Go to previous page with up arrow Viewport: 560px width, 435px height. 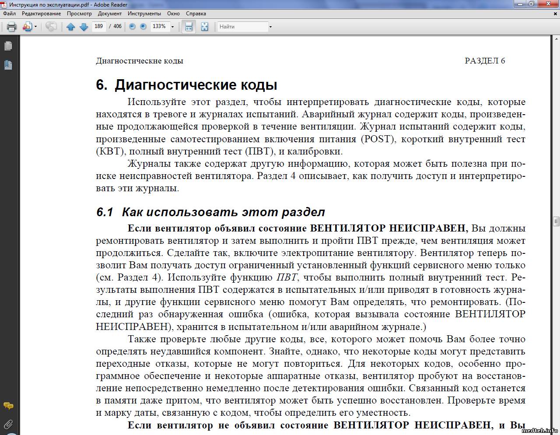[71, 27]
